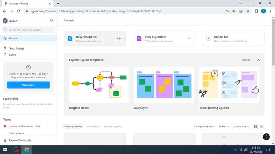
Task: Click the volume speaker tray icon
Action: (x=246, y=150)
